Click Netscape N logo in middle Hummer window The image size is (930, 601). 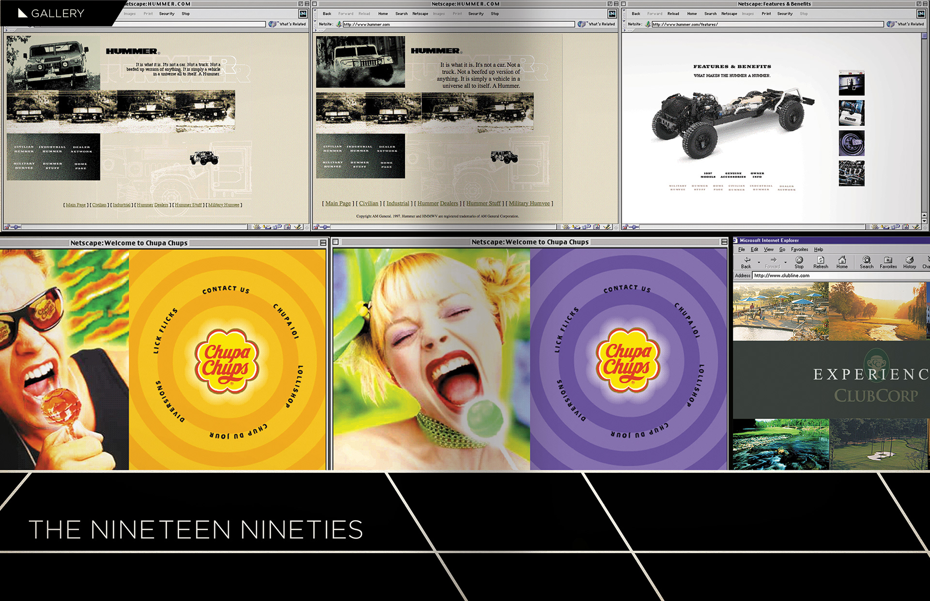pyautogui.click(x=612, y=14)
